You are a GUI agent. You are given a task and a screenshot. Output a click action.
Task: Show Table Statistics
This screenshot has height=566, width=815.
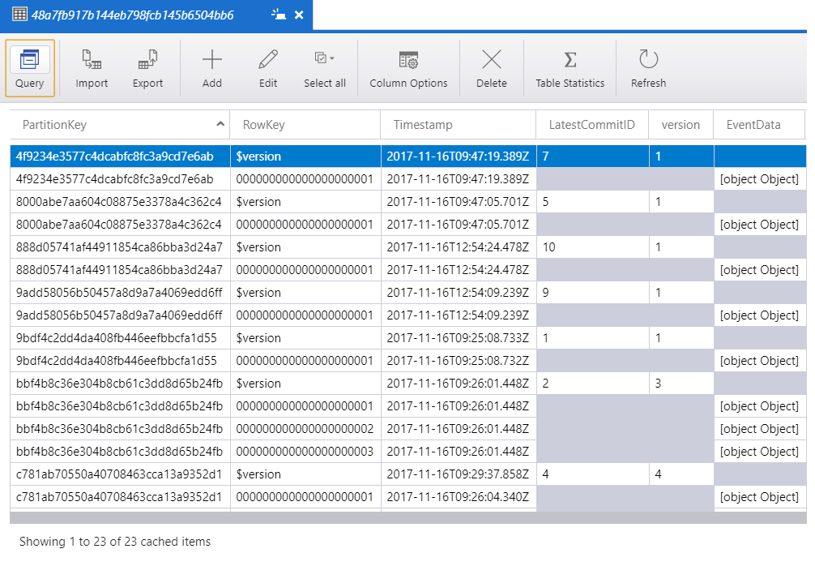[x=570, y=68]
